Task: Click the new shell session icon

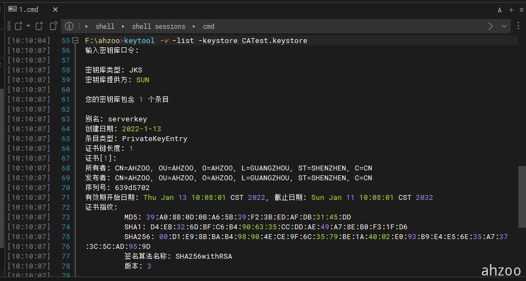Action: click(x=18, y=26)
